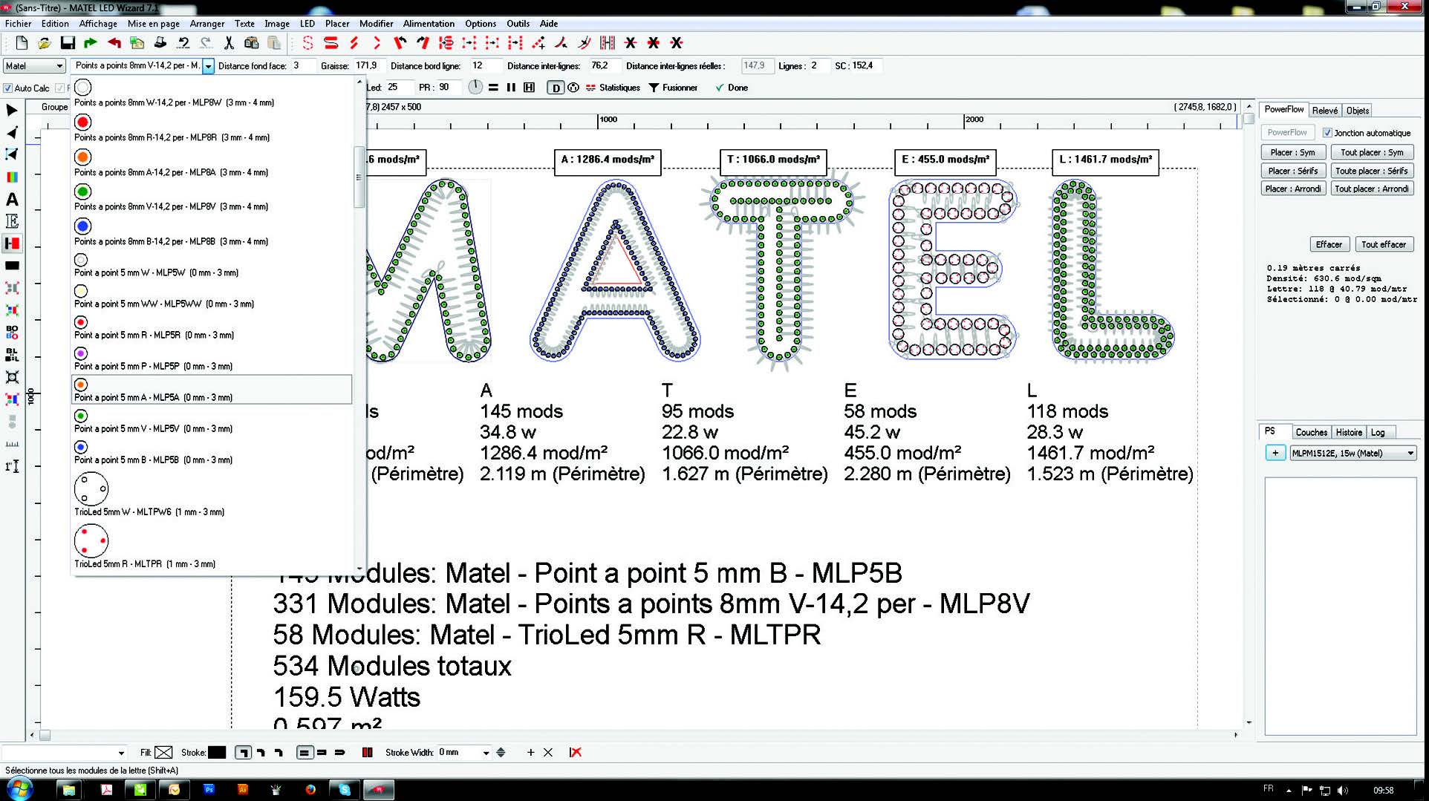The width and height of the screenshot is (1429, 801).
Task: Switch to the Relevé tab
Action: [x=1324, y=111]
